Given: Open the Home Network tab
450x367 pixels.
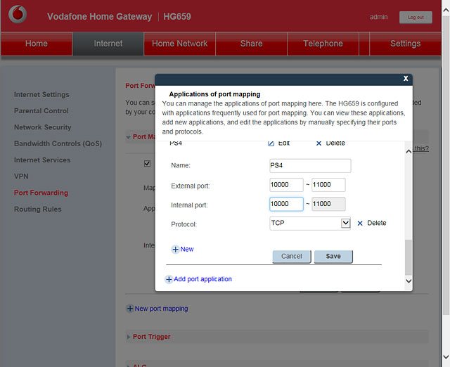Looking at the screenshot, I should click(180, 44).
